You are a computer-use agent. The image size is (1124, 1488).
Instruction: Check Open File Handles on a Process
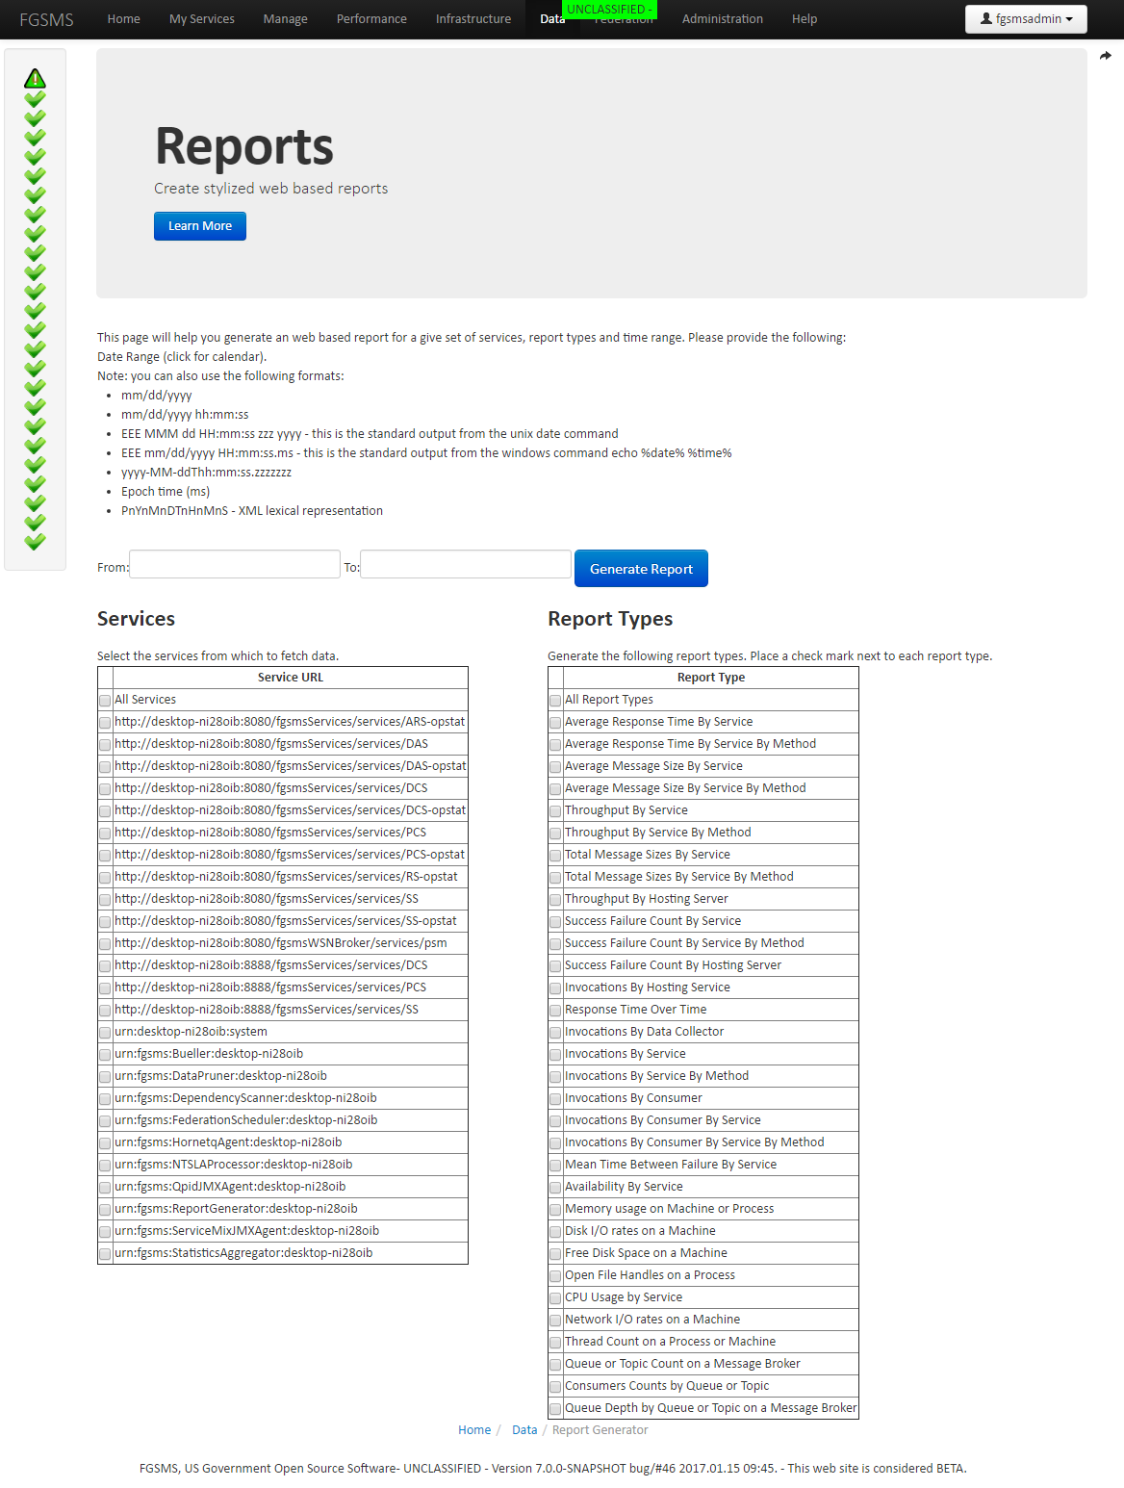tap(555, 1276)
